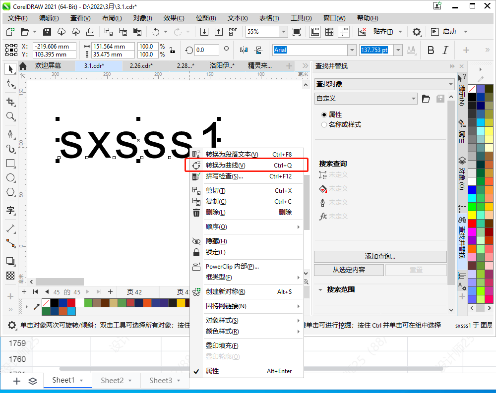Toggle the lock ratio padlock icon
Screen dimensions: 496x393
click(x=172, y=50)
